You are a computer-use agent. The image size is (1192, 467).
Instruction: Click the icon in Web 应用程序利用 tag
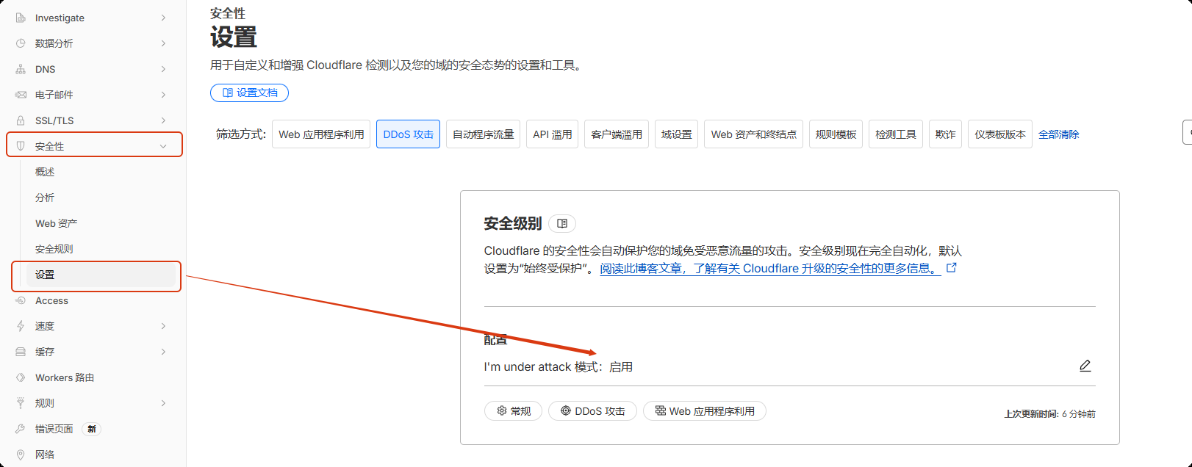point(661,410)
